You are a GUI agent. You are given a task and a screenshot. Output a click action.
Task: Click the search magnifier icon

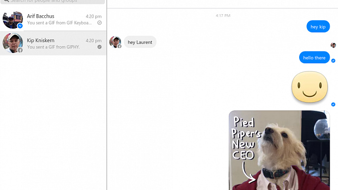[x=6, y=1]
